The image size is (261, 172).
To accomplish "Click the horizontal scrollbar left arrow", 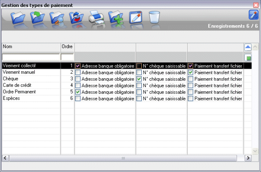I will tap(5, 158).
